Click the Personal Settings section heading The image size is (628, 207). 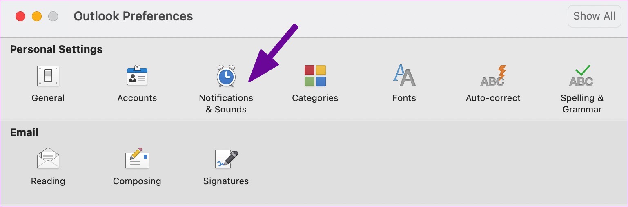coord(56,49)
